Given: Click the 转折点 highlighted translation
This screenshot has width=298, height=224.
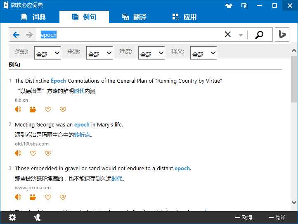Looking at the screenshot, I should 82,135.
